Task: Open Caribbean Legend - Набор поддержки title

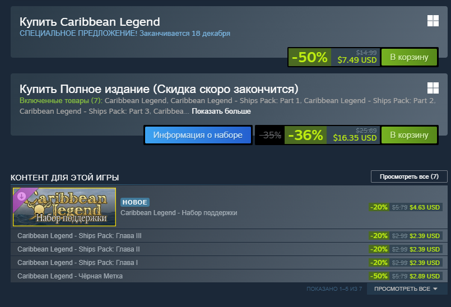Action: [179, 213]
